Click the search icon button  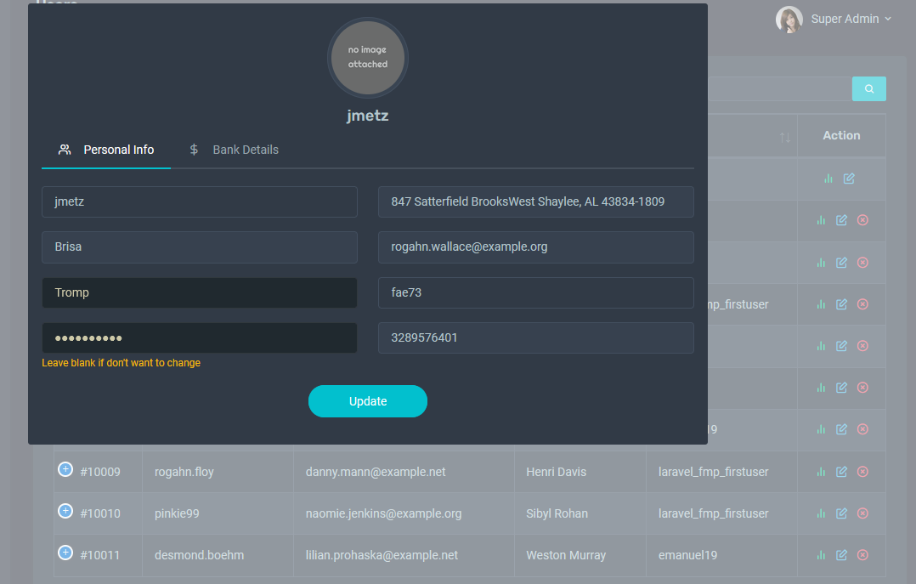click(868, 88)
